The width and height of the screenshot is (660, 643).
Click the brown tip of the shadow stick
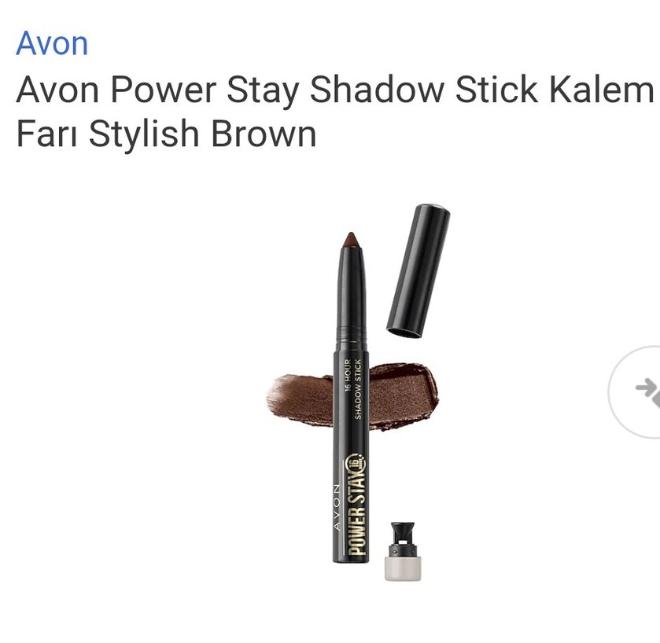point(352,240)
